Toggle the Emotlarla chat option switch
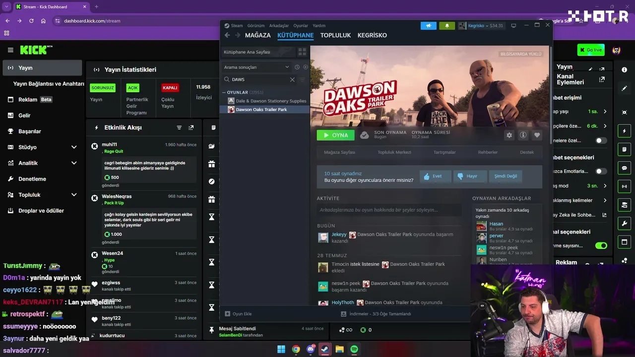The image size is (635, 357). [x=601, y=172]
